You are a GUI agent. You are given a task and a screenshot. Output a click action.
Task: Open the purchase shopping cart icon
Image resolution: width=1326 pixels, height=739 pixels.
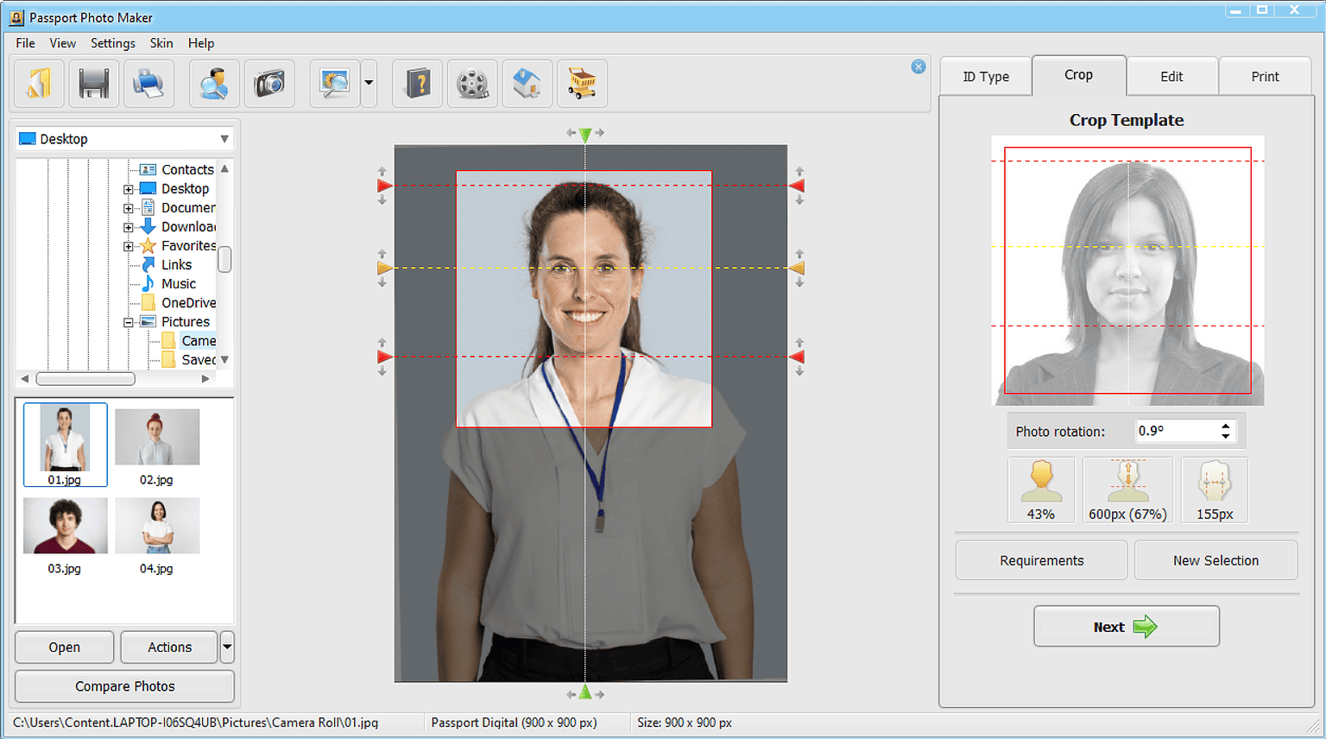[x=583, y=83]
